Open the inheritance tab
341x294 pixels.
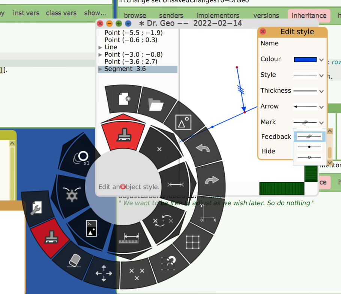coord(309,15)
